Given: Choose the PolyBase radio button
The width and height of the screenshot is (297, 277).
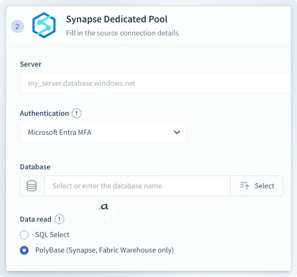Looking at the screenshot, I should click(x=24, y=250).
